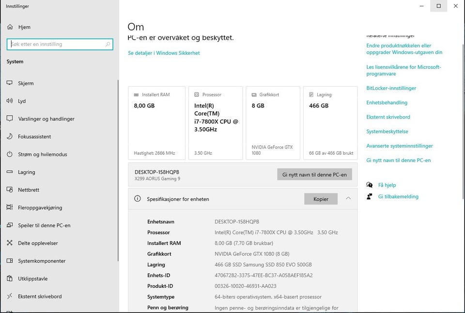Select the Lagring 466 GB card
The height and width of the screenshot is (313, 465).
pos(330,123)
